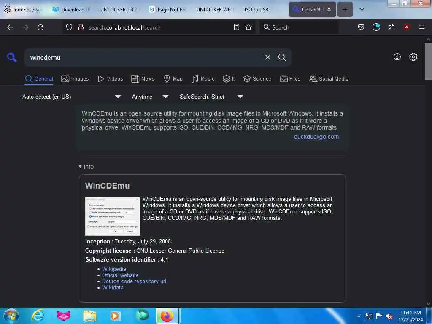Open the Extensions puzzle icon

click(x=391, y=27)
